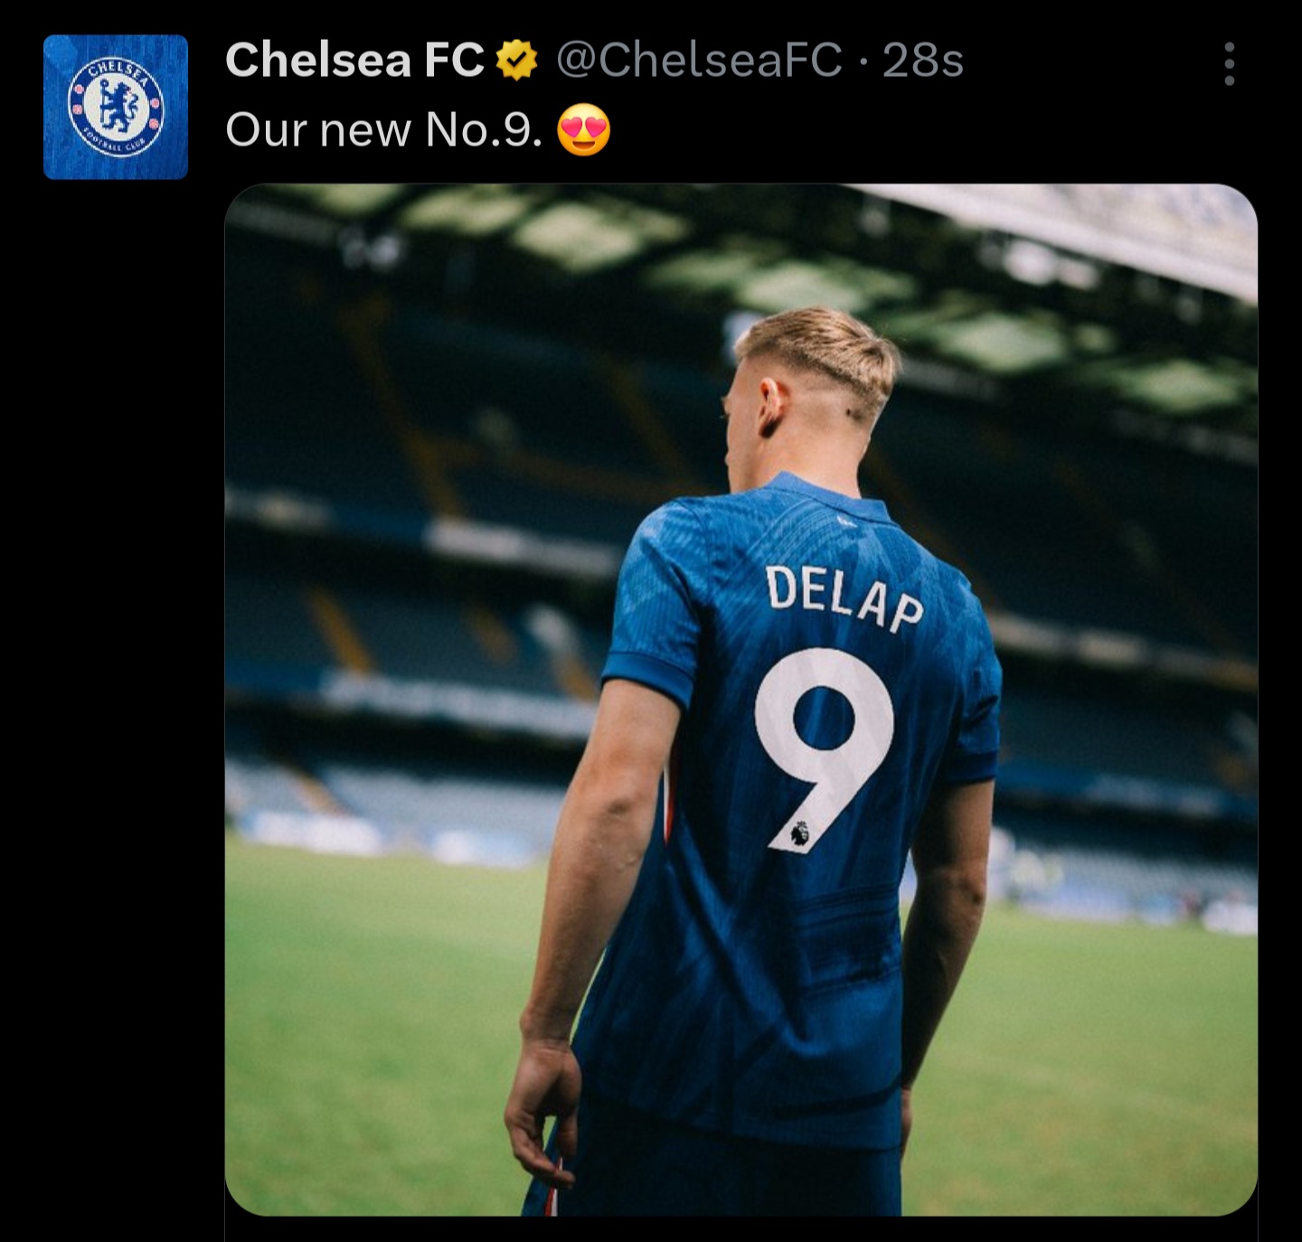Click the Premier League lion logo on number
This screenshot has height=1242, width=1302.
(x=800, y=834)
